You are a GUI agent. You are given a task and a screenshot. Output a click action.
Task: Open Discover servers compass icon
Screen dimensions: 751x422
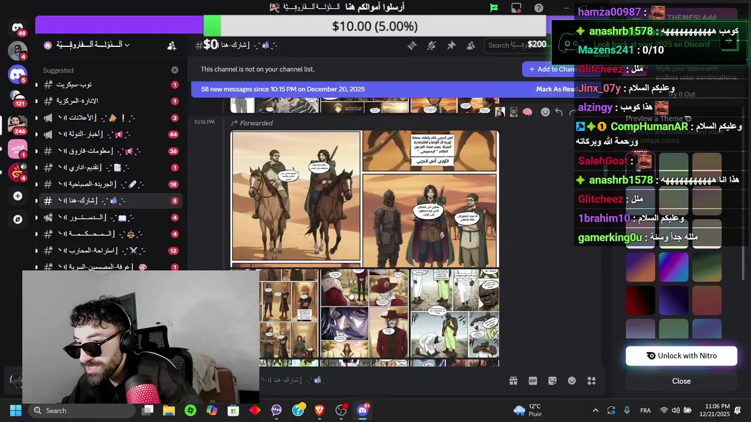pyautogui.click(x=18, y=220)
